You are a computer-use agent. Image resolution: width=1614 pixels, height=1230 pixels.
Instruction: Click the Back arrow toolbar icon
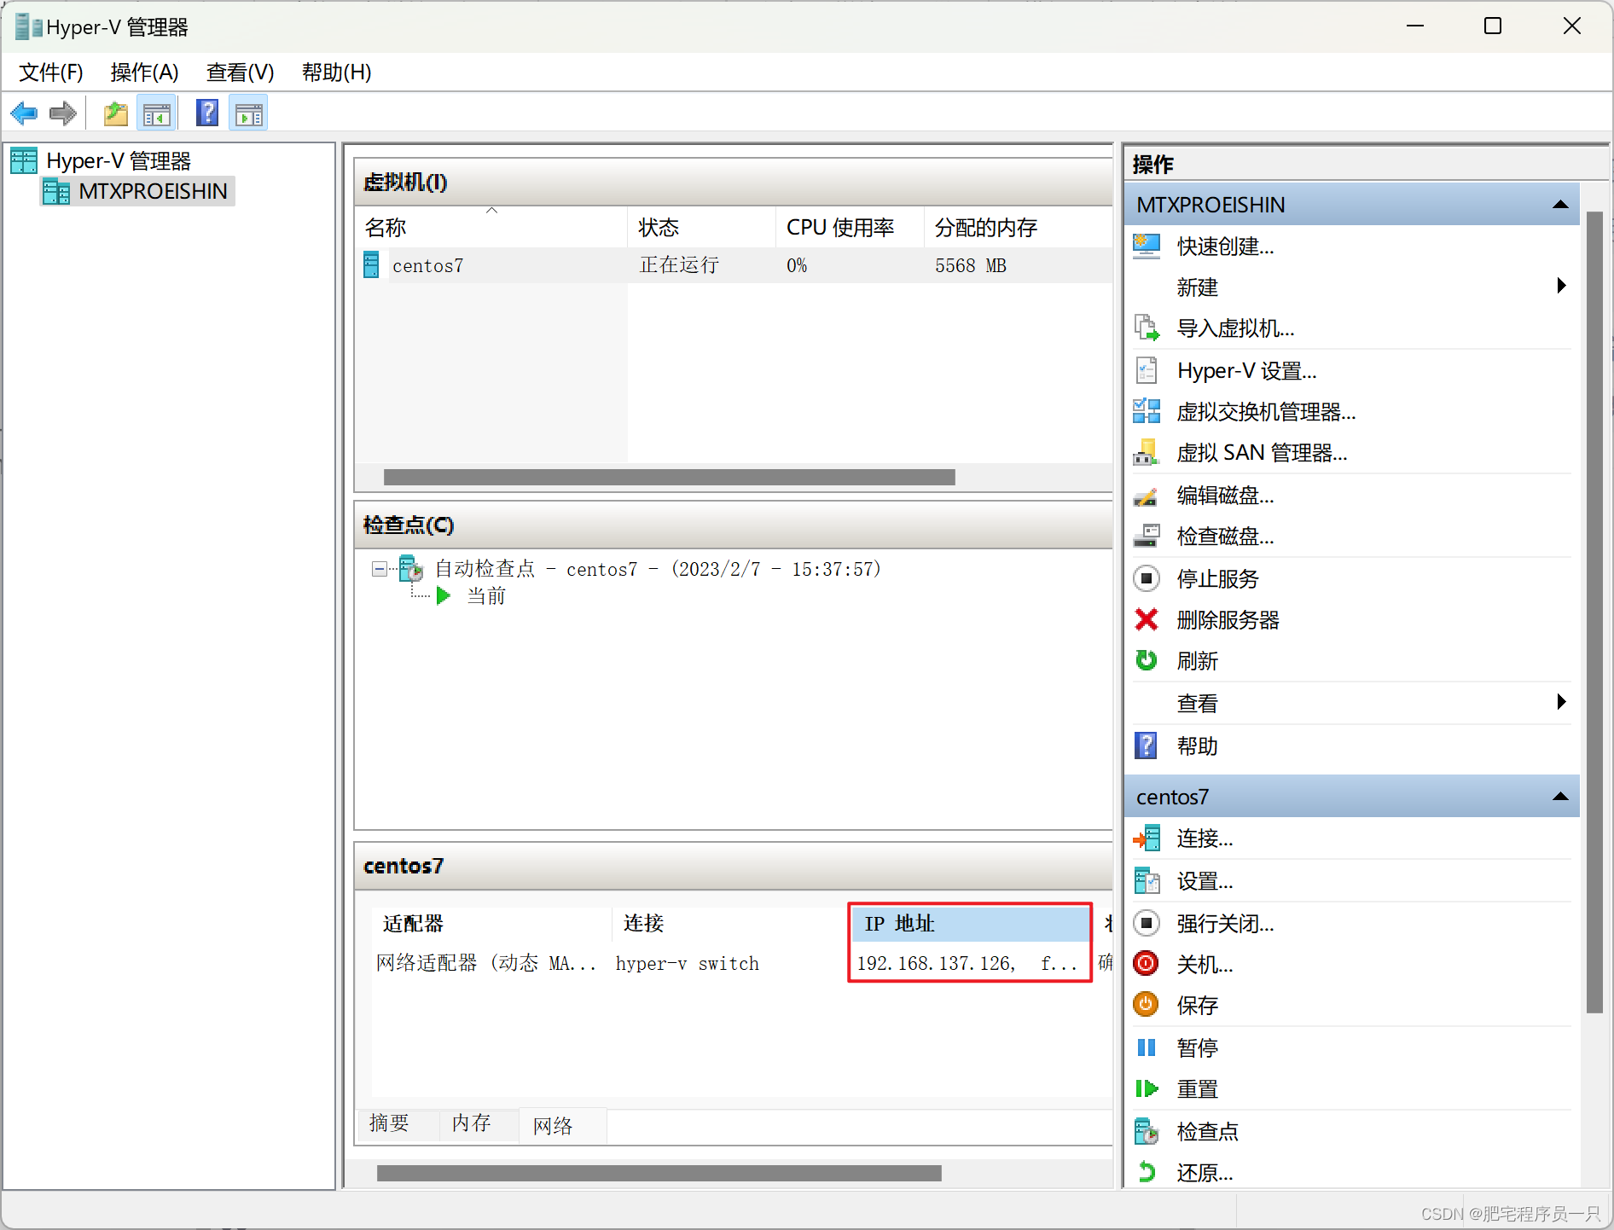(x=24, y=113)
